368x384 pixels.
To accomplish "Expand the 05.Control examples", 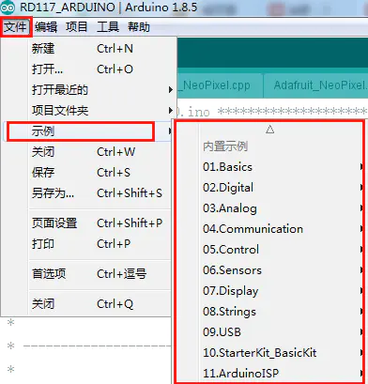I will 269,250.
